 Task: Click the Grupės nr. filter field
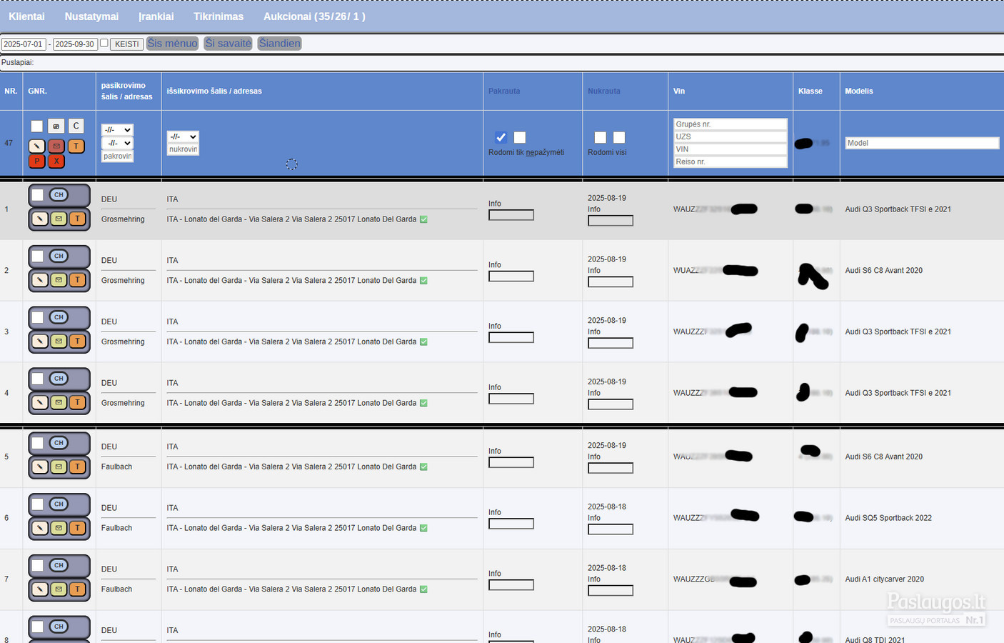[x=730, y=124]
